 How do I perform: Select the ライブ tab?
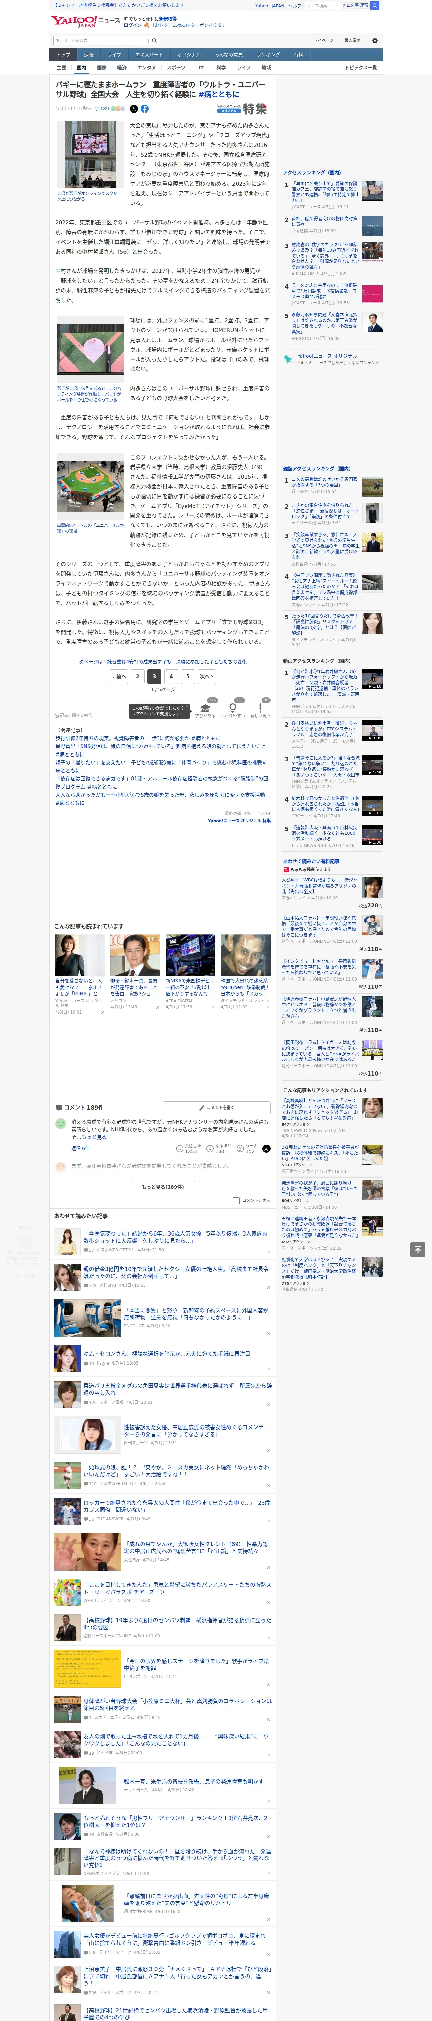[114, 55]
